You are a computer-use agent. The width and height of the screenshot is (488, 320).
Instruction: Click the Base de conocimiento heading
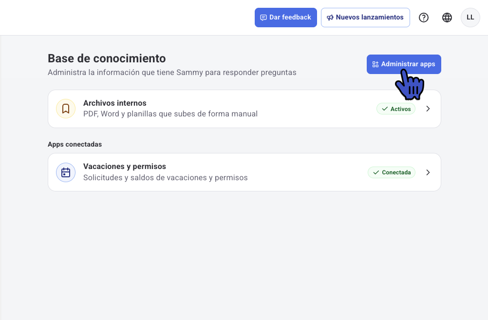[x=107, y=58]
